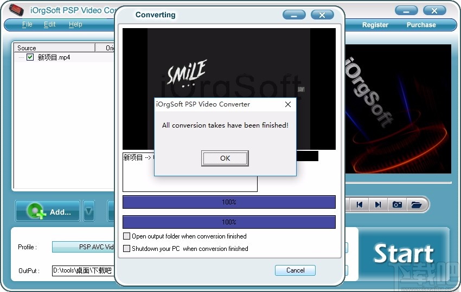Click Cancel in the Converting dialog
This screenshot has width=461, height=292.
tap(295, 270)
